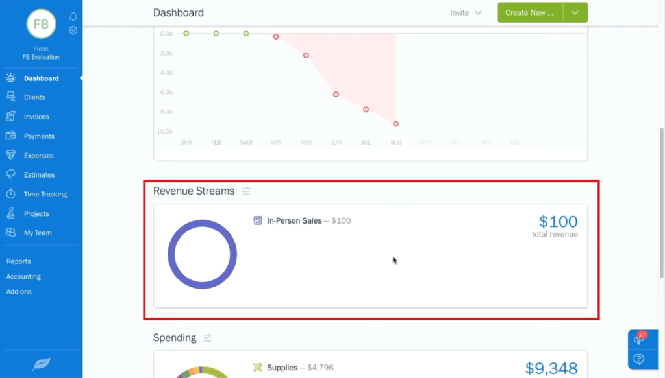The width and height of the screenshot is (665, 378).
Task: Switch to the Invoices section
Action: [x=36, y=116]
